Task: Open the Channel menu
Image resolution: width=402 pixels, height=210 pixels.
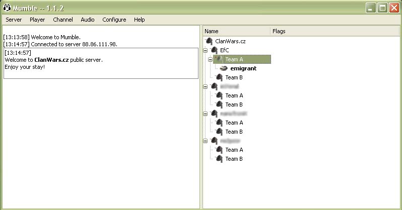Action: pyautogui.click(x=63, y=20)
